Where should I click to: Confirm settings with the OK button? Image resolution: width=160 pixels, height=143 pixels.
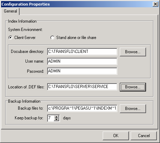pos(116,136)
